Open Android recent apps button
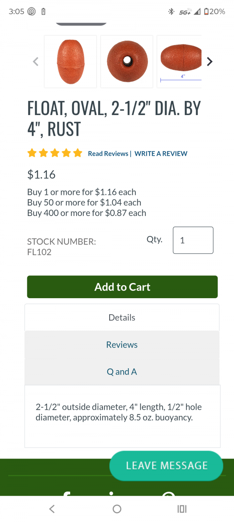The image size is (234, 522). [x=182, y=509]
